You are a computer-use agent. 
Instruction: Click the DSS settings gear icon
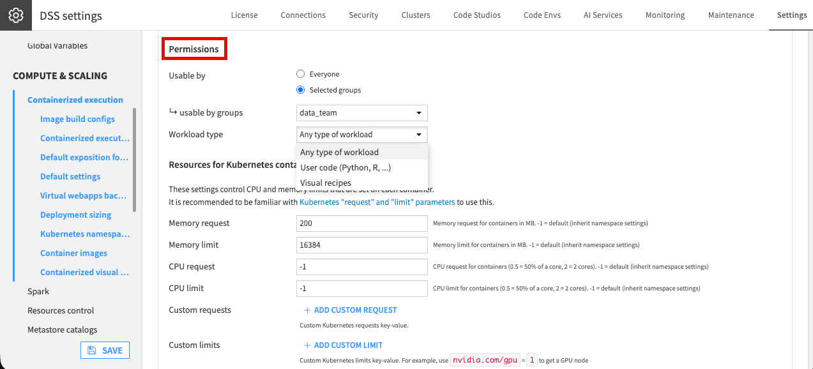coord(16,15)
